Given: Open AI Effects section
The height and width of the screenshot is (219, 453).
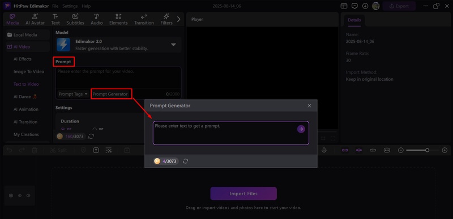Looking at the screenshot, I should click(23, 59).
